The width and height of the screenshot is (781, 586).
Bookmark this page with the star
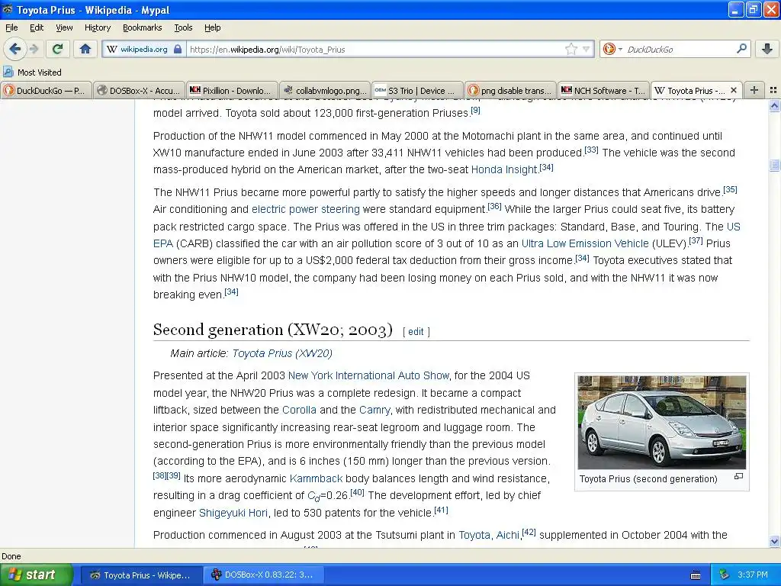tap(570, 49)
